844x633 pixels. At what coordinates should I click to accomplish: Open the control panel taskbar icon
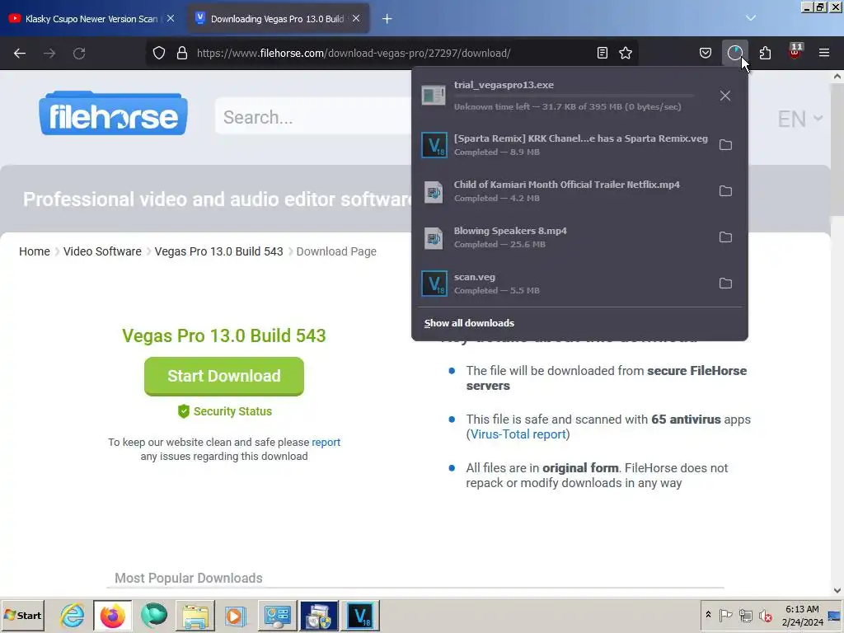tap(277, 616)
